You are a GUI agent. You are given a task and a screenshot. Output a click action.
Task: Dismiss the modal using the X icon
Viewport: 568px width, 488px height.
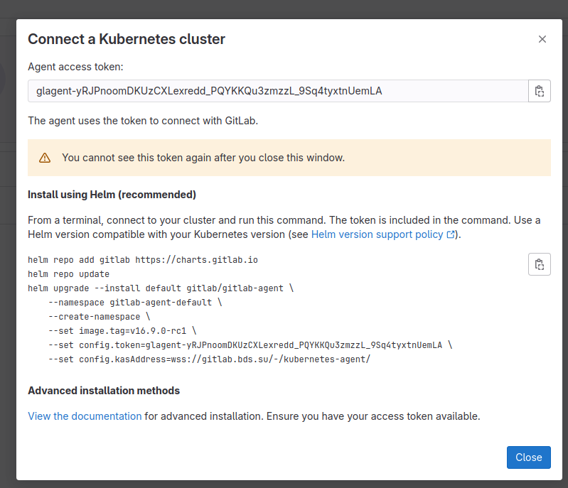pos(542,39)
